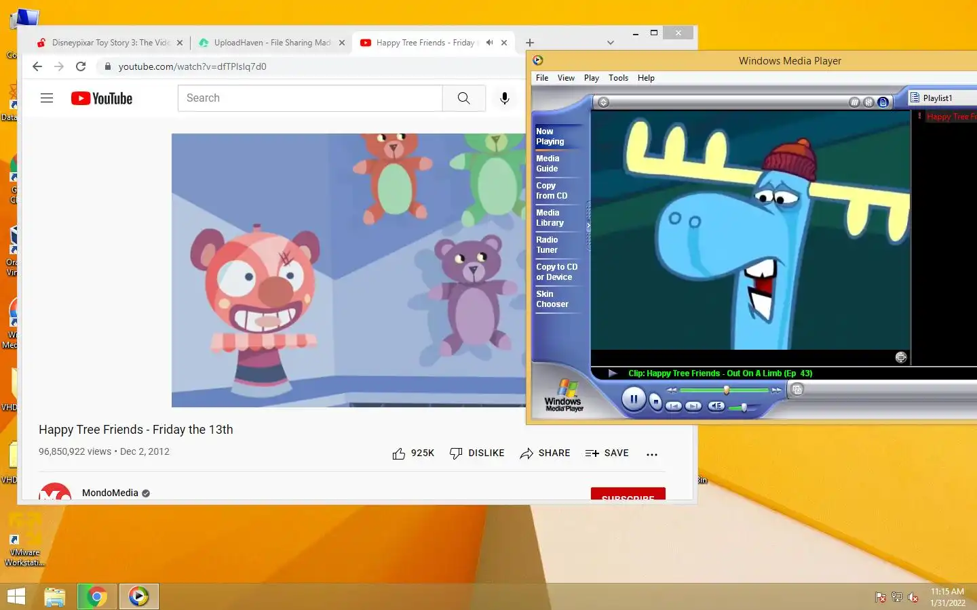This screenshot has width=977, height=610.
Task: Open more actions ellipsis under the video
Action: tap(652, 454)
